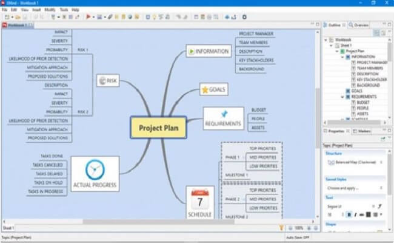Toggle italic in the Text properties
The height and width of the screenshot is (243, 394).
click(x=356, y=214)
